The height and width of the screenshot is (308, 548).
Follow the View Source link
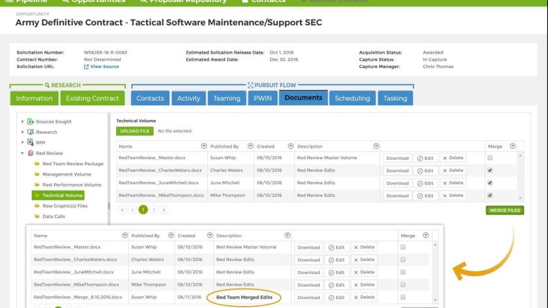coord(104,67)
